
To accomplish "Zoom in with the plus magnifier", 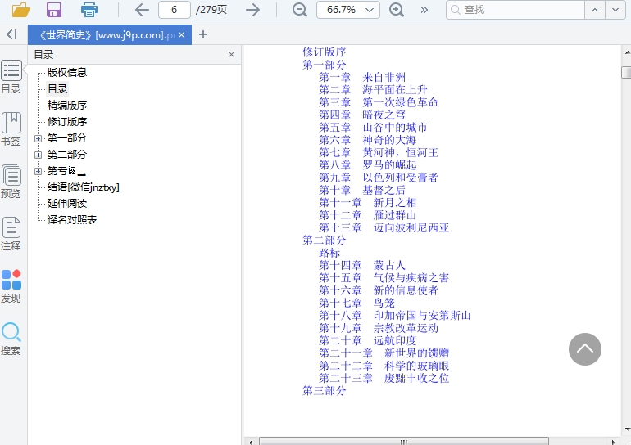I will pyautogui.click(x=397, y=10).
